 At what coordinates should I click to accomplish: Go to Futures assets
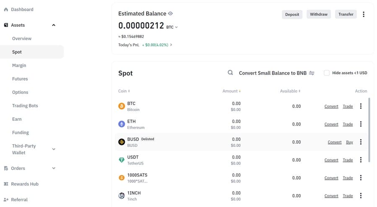click(x=20, y=79)
